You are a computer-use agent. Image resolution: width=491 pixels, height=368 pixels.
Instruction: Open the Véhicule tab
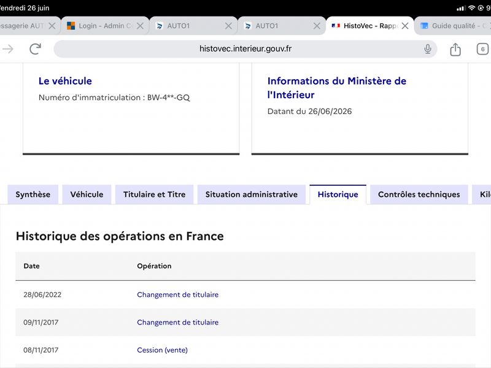[x=87, y=194]
